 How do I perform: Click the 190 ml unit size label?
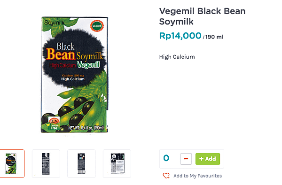(214, 37)
